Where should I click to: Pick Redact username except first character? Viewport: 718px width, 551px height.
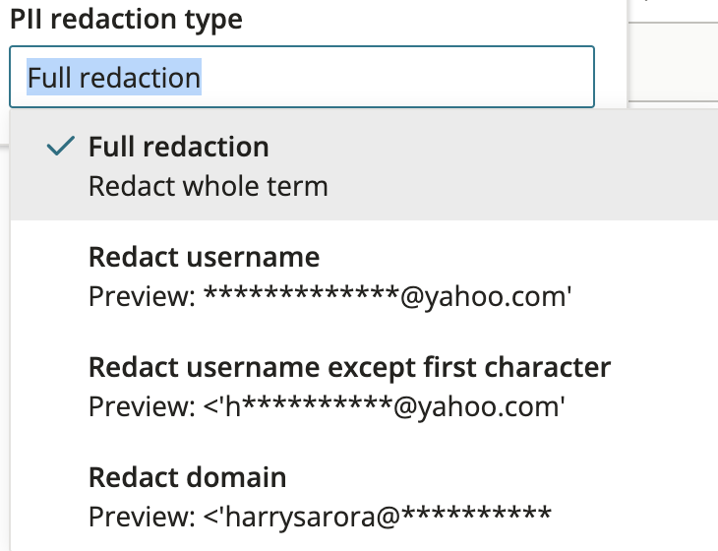(x=364, y=386)
